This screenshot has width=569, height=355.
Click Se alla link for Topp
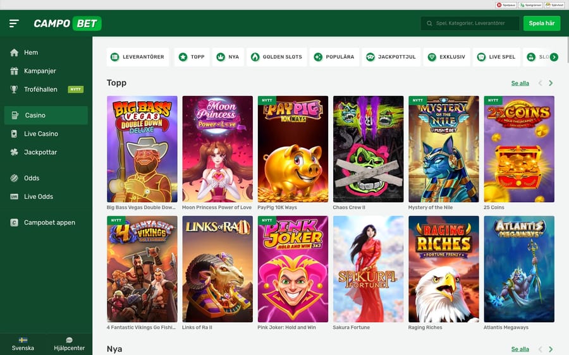point(520,83)
